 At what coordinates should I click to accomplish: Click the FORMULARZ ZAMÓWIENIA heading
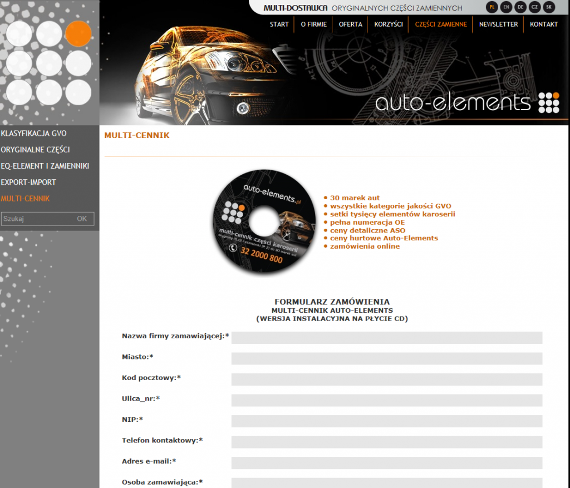click(332, 302)
